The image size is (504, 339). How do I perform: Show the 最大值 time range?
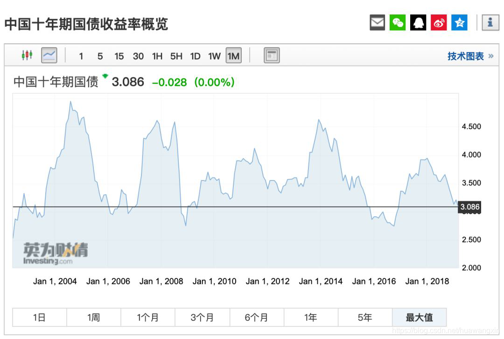[x=420, y=318]
